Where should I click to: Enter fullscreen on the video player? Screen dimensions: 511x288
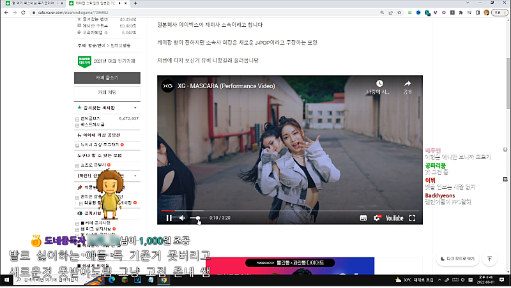click(412, 218)
